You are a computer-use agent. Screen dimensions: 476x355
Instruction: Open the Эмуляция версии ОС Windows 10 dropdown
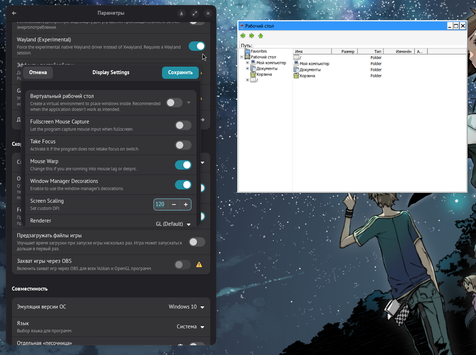pos(187,307)
